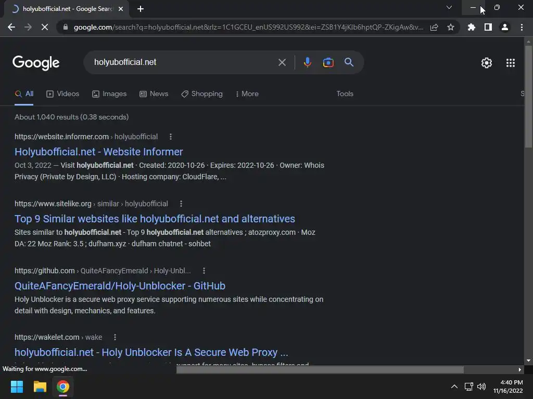Select the All results tab
The width and height of the screenshot is (533, 399).
pos(24,94)
